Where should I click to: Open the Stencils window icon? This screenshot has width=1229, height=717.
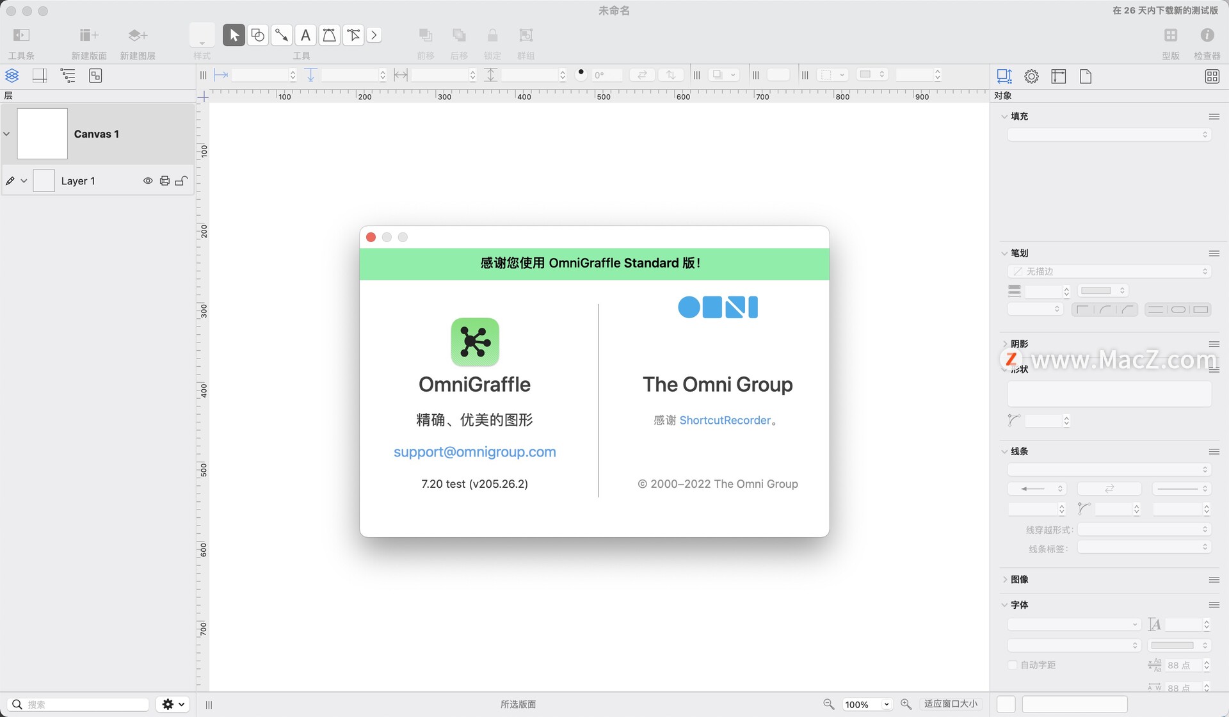[1171, 35]
